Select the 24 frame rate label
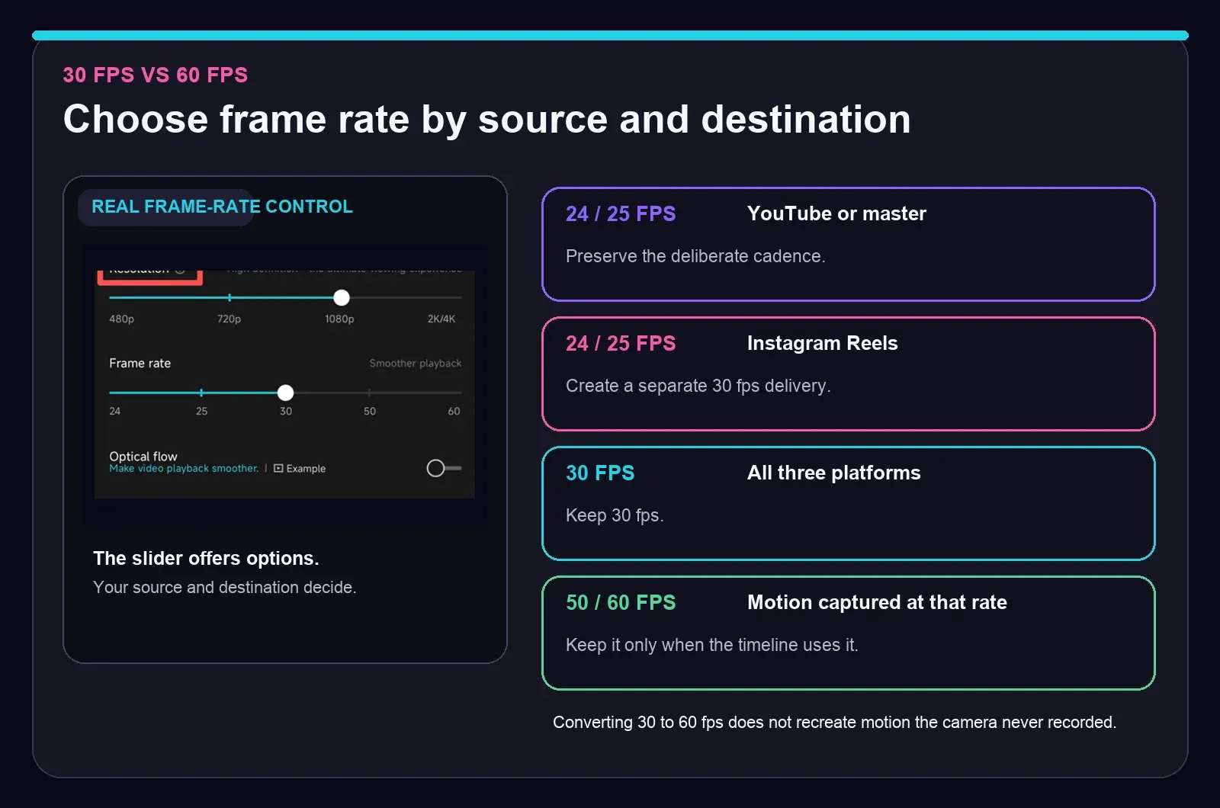Screen dimensions: 1220x808 (x=115, y=411)
